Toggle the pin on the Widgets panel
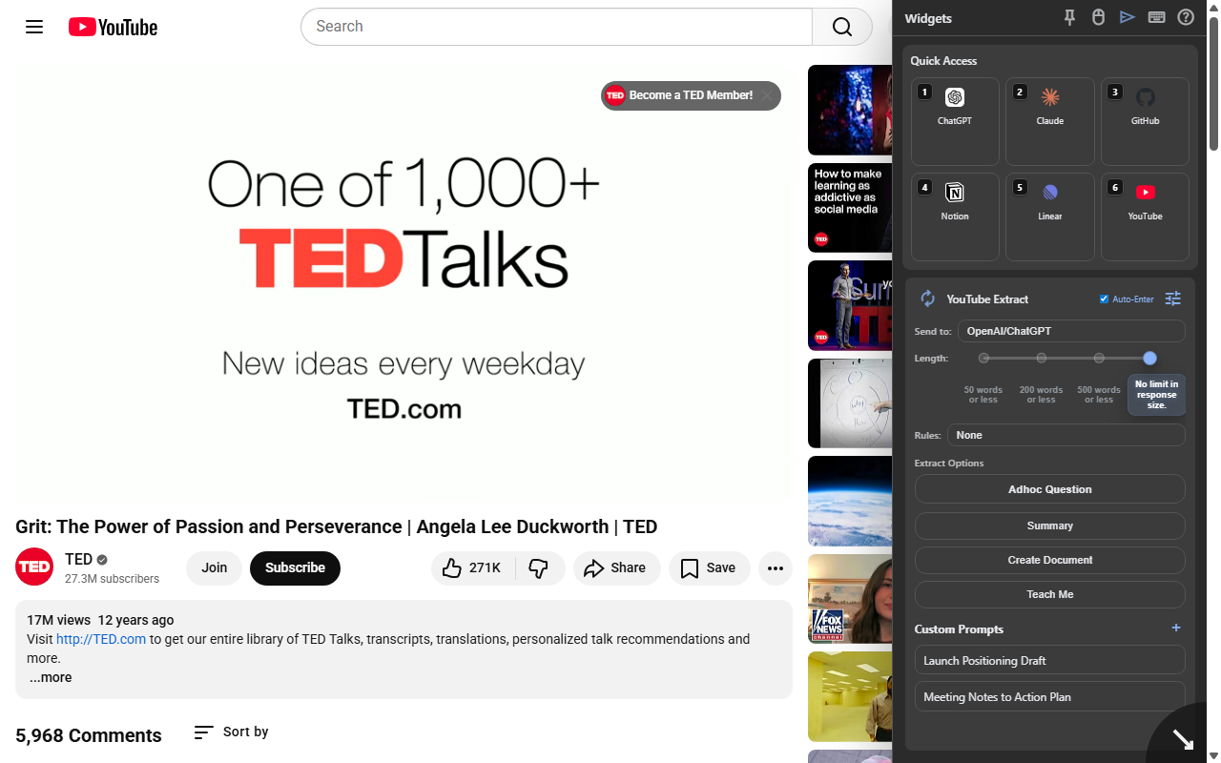 click(1069, 17)
